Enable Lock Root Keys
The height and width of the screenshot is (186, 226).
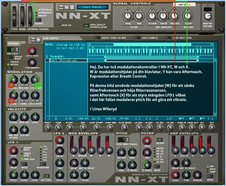[x=168, y=38]
